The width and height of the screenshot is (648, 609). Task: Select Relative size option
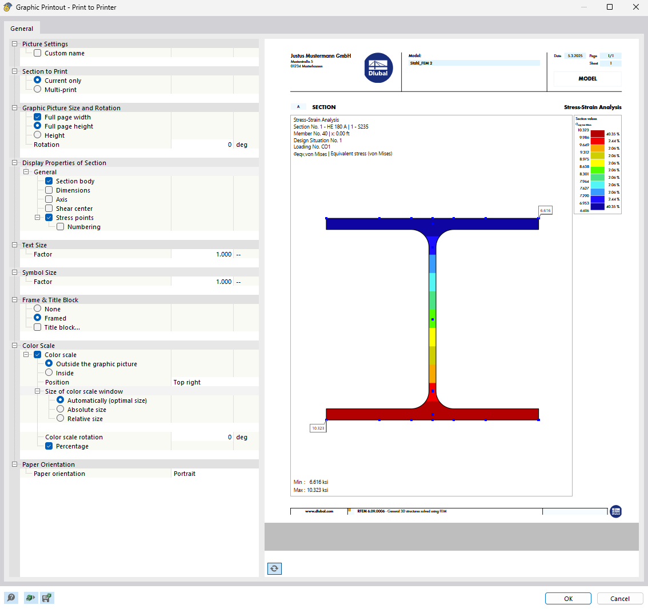click(x=61, y=418)
